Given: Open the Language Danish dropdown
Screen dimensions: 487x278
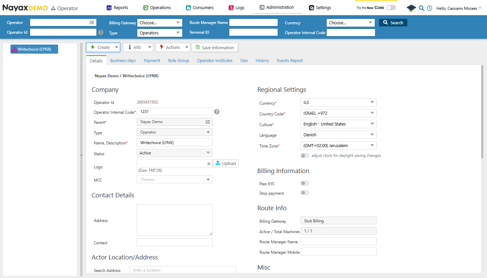Looking at the screenshot, I should click(339, 135).
